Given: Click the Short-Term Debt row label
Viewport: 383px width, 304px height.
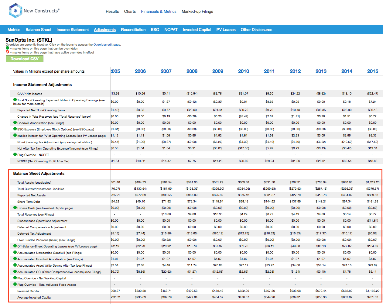Looking at the screenshot, I should (29, 202).
